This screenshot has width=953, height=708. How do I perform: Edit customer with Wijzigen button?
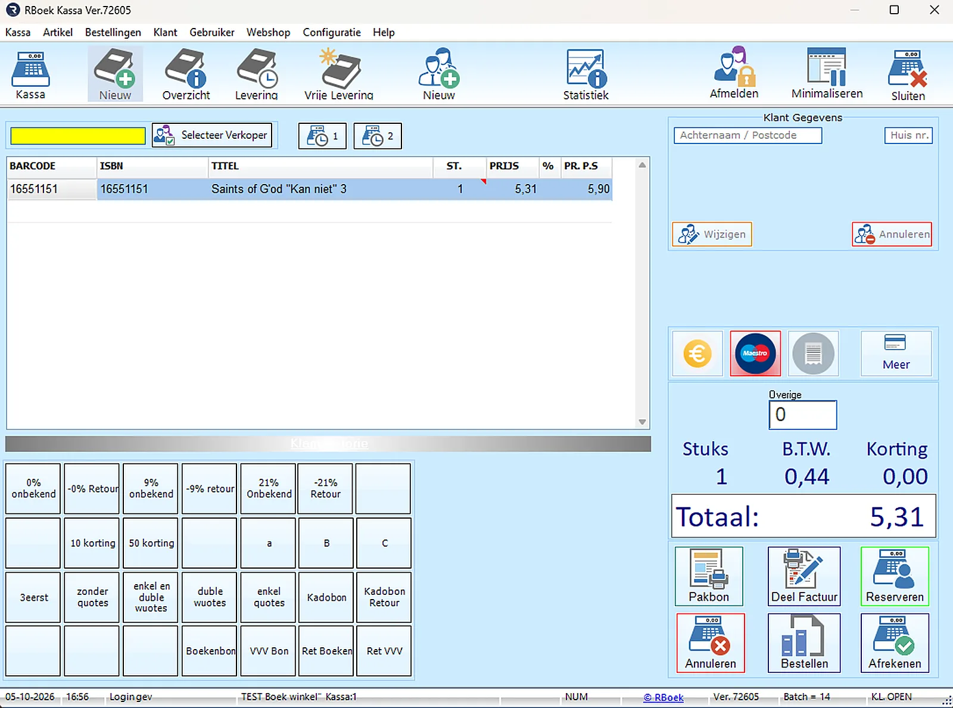(712, 234)
